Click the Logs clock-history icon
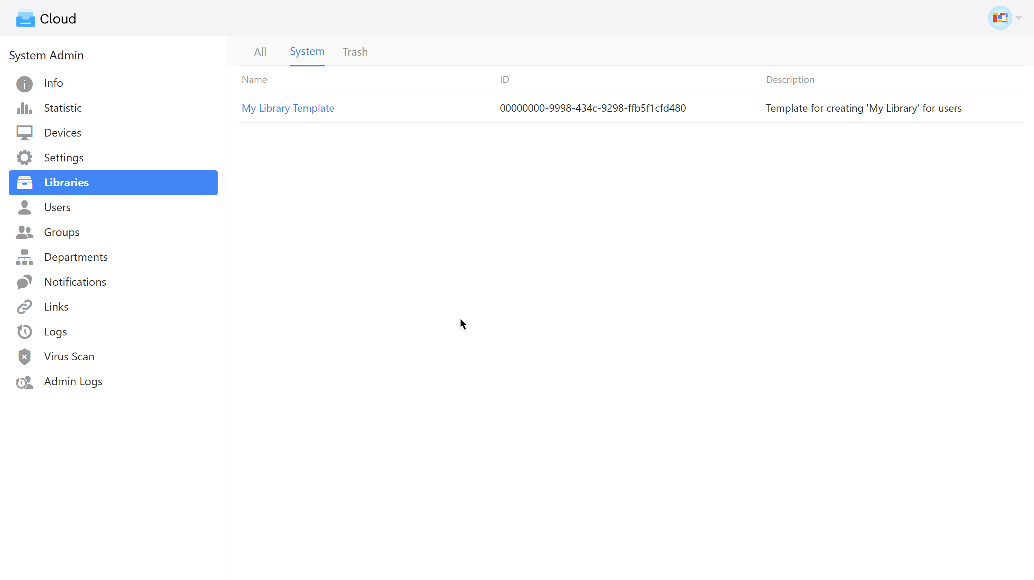This screenshot has height=580, width=1034. (25, 332)
